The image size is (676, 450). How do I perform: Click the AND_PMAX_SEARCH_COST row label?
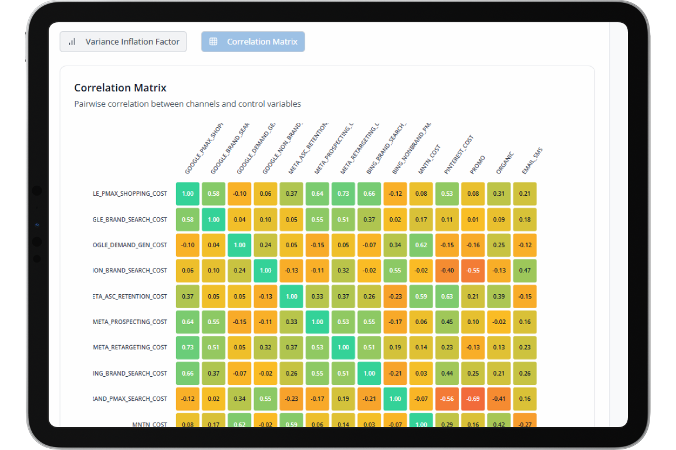[130, 399]
